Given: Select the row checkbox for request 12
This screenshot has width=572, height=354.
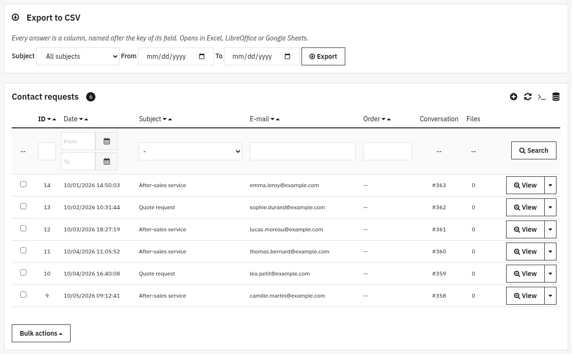Looking at the screenshot, I should click(23, 228).
